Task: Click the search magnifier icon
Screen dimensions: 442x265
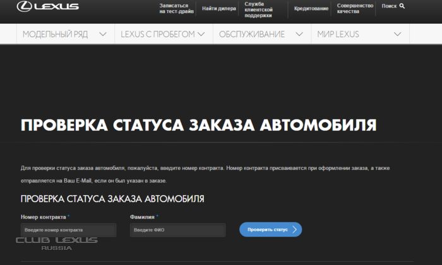Action: (x=402, y=6)
